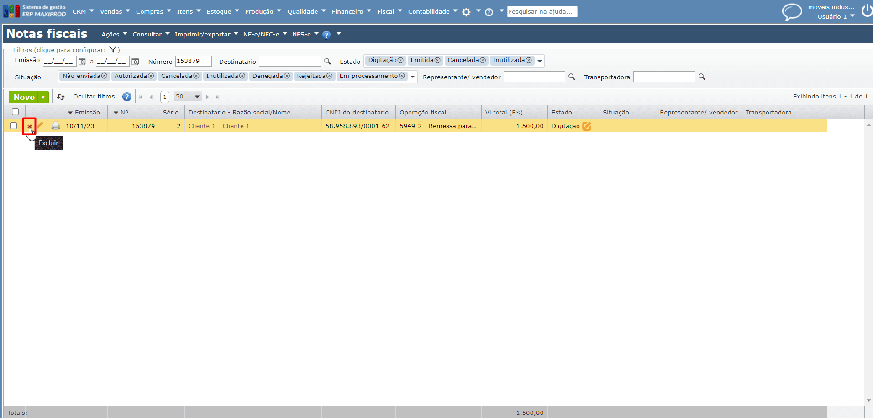Select all rows with the header checkbox
The height and width of the screenshot is (418, 873).
[x=15, y=112]
